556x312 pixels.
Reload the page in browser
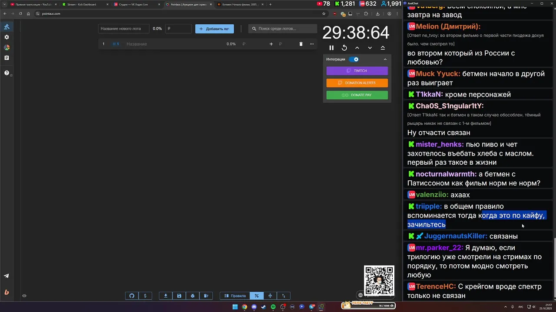click(x=20, y=13)
